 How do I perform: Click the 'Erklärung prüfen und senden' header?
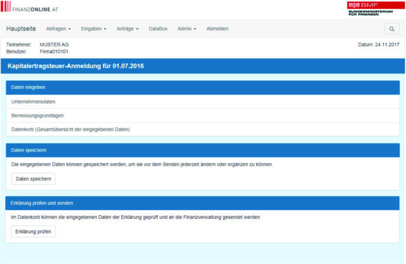[x=202, y=203]
